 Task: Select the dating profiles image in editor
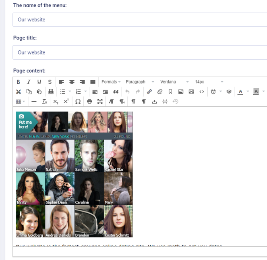(x=74, y=174)
